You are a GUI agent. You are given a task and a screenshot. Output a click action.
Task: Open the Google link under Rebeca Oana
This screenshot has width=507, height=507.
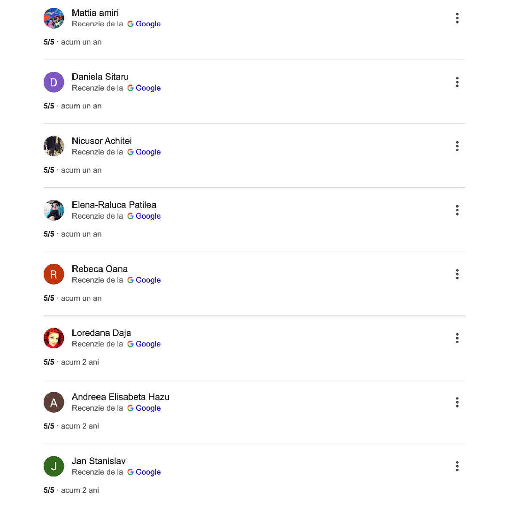click(144, 280)
